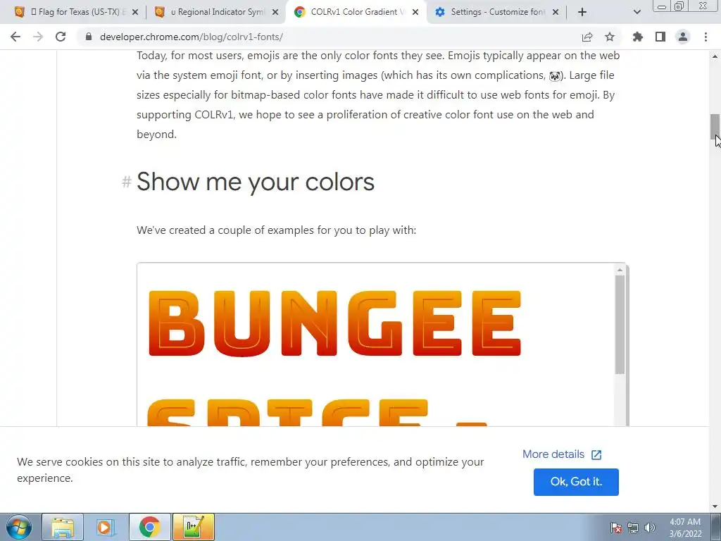
Task: Click the page vertical scrollbar thumb
Action: coord(715,127)
